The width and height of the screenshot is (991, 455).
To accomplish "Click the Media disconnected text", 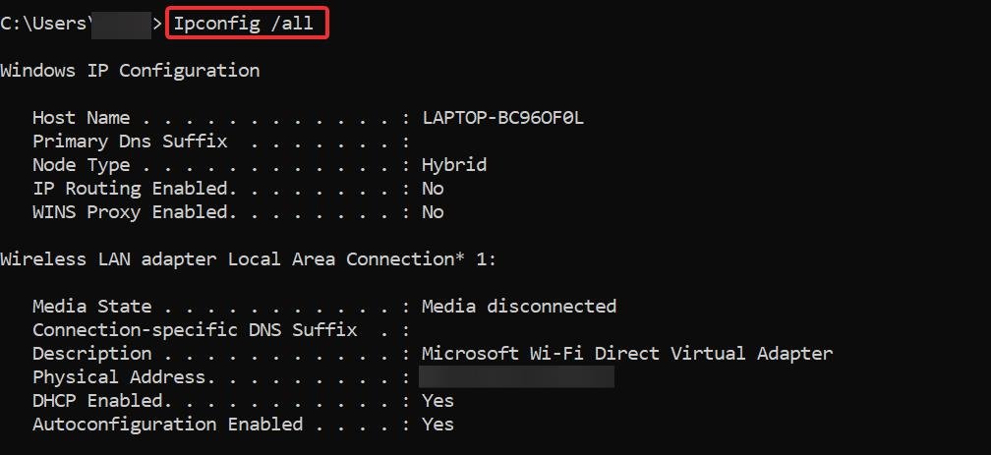I will click(519, 307).
